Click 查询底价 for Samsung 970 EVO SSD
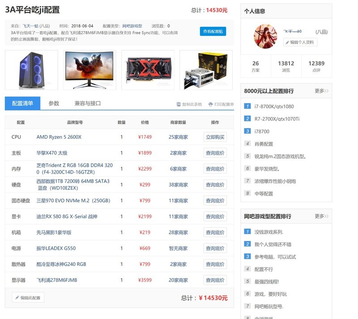Screen dimensions: 358x319 215,200
